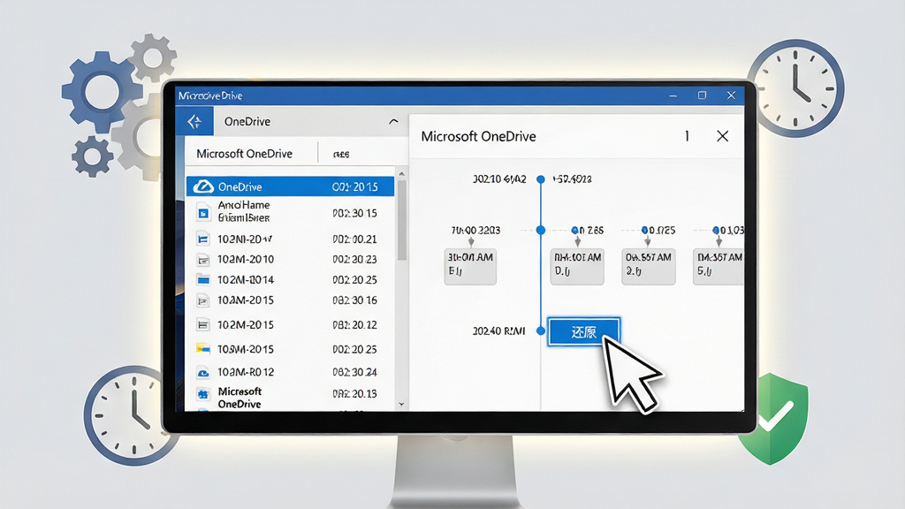This screenshot has height=509, width=905.
Task: Click the time value 082:20.12
Action: pos(354,325)
